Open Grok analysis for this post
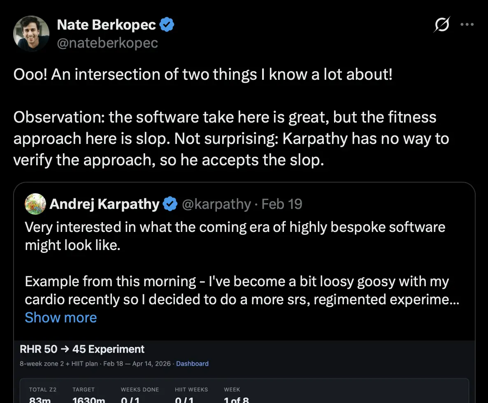Viewport: 488px width, 403px height. [442, 25]
